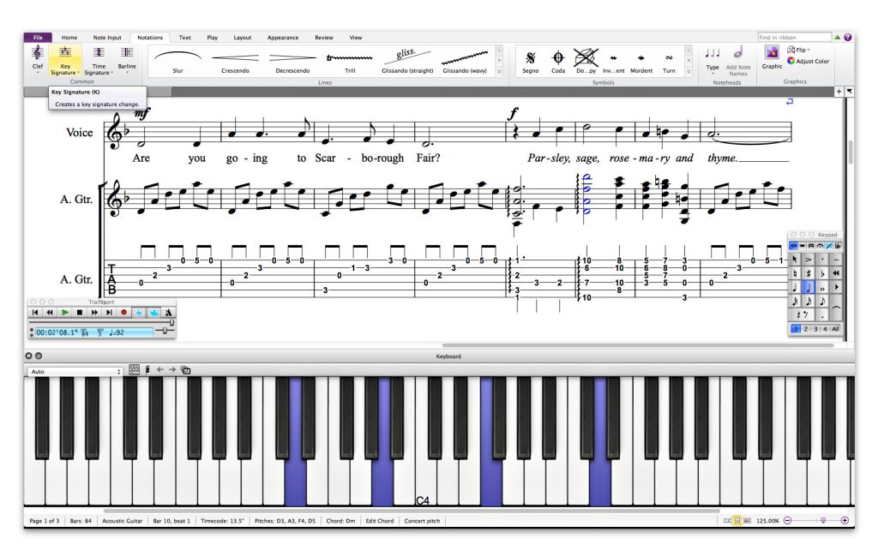Select the sharp accidental on the Keypad
The width and height of the screenshot is (878, 556).
(x=808, y=273)
